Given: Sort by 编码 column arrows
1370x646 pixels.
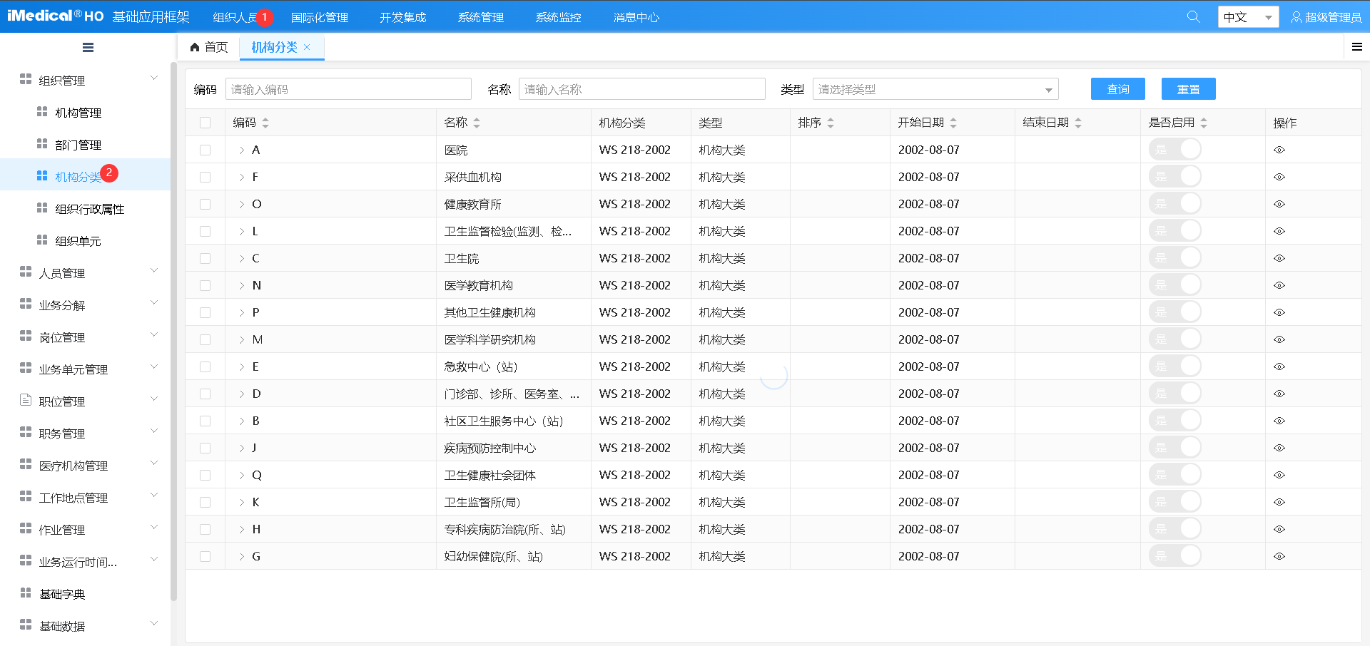Looking at the screenshot, I should pyautogui.click(x=265, y=123).
